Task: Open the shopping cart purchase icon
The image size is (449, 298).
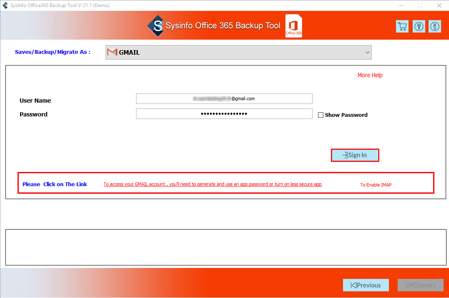Action: [x=402, y=27]
